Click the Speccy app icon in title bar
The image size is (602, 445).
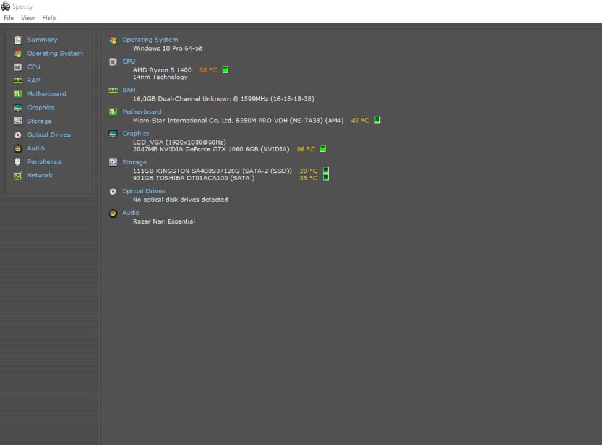(6, 6)
